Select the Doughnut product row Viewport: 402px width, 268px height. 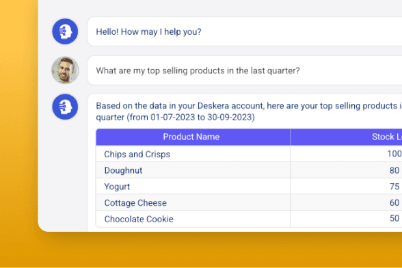(x=249, y=170)
